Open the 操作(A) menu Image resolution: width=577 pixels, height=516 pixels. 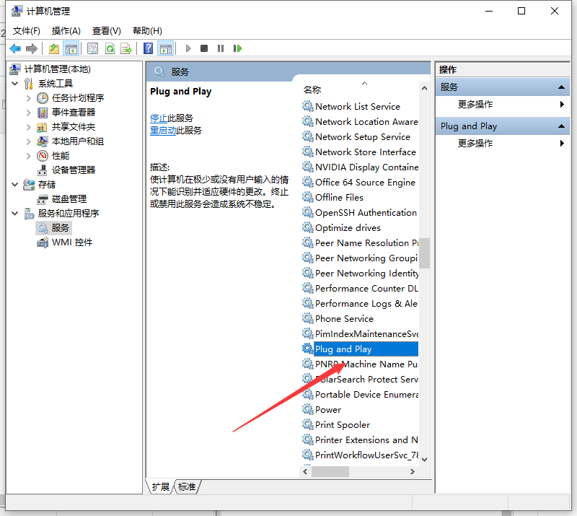coord(66,30)
